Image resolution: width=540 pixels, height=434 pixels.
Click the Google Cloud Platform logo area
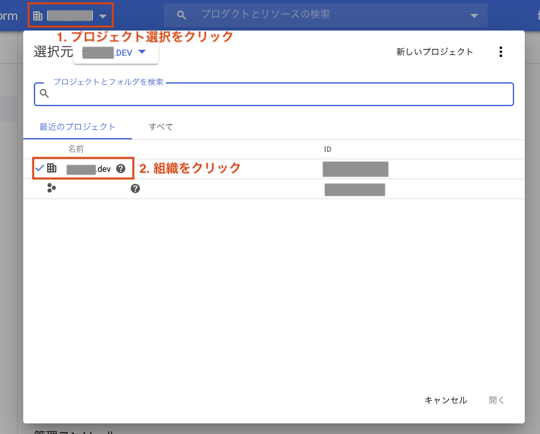point(8,15)
